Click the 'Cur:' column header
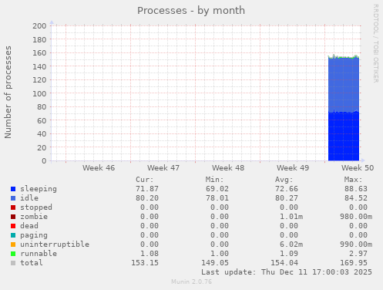The width and height of the screenshot is (383, 290). (145, 180)
